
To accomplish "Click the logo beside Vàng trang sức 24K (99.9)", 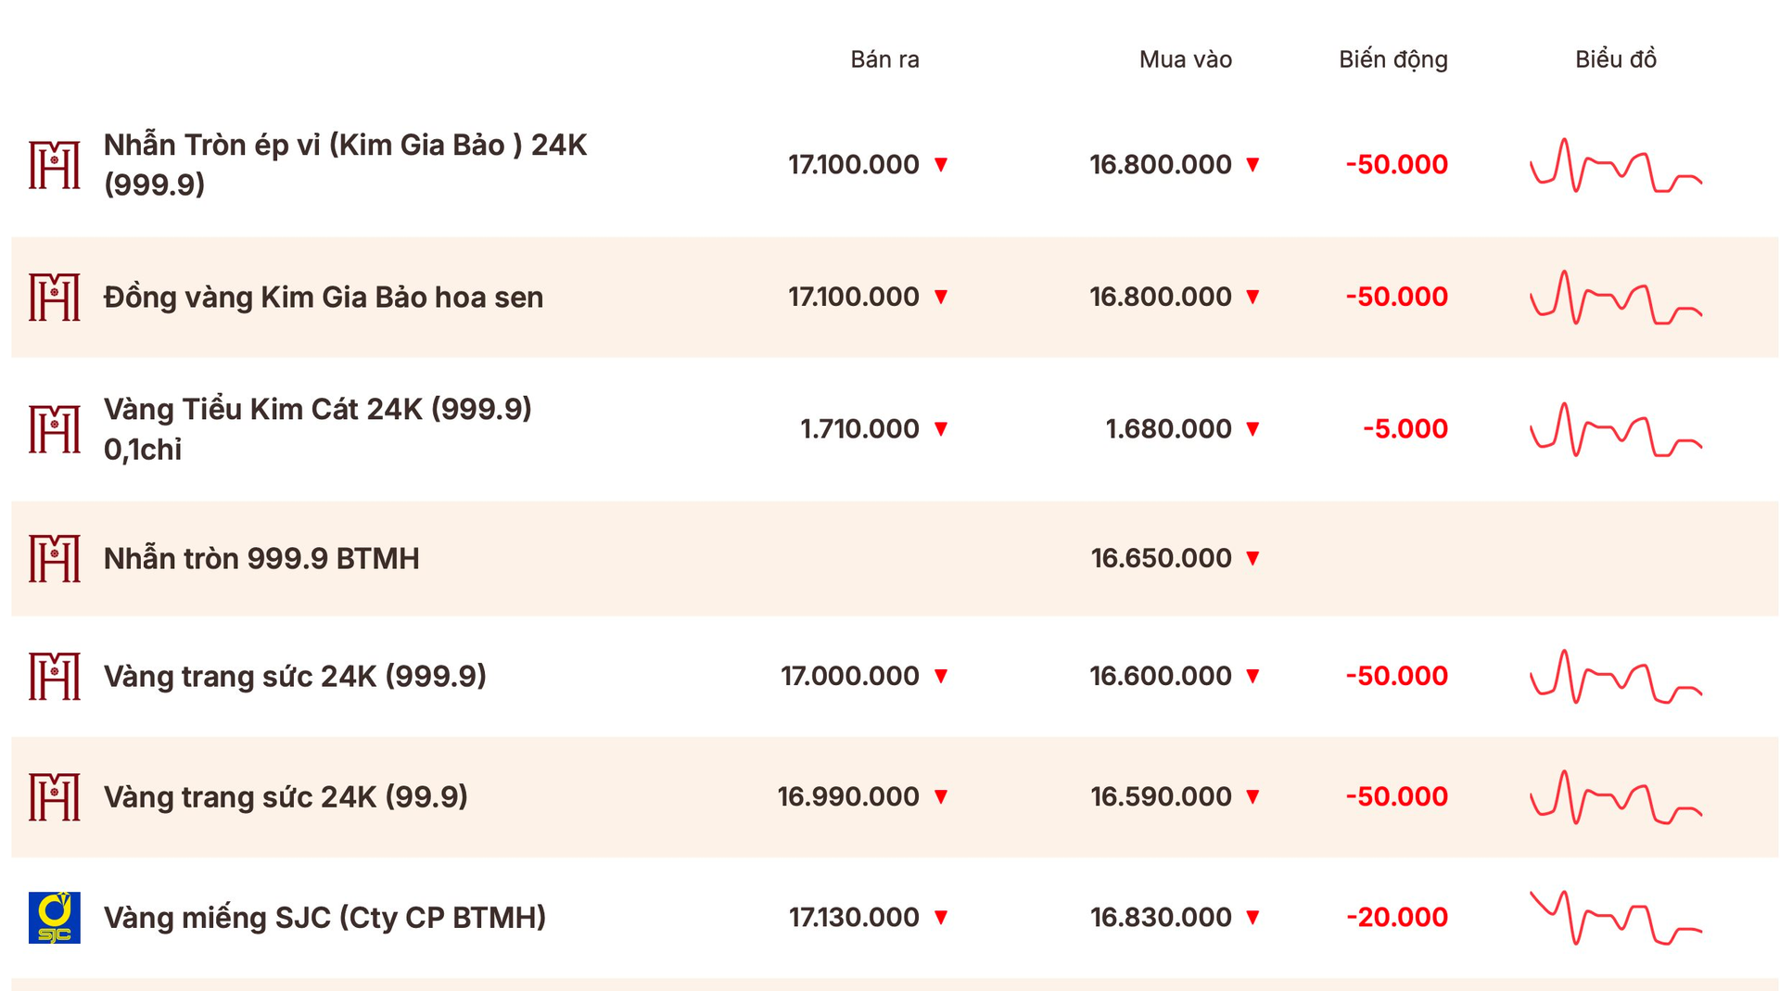I will point(54,796).
